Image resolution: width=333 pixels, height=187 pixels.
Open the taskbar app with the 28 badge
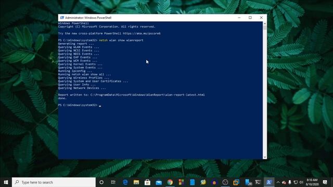tap(248, 182)
